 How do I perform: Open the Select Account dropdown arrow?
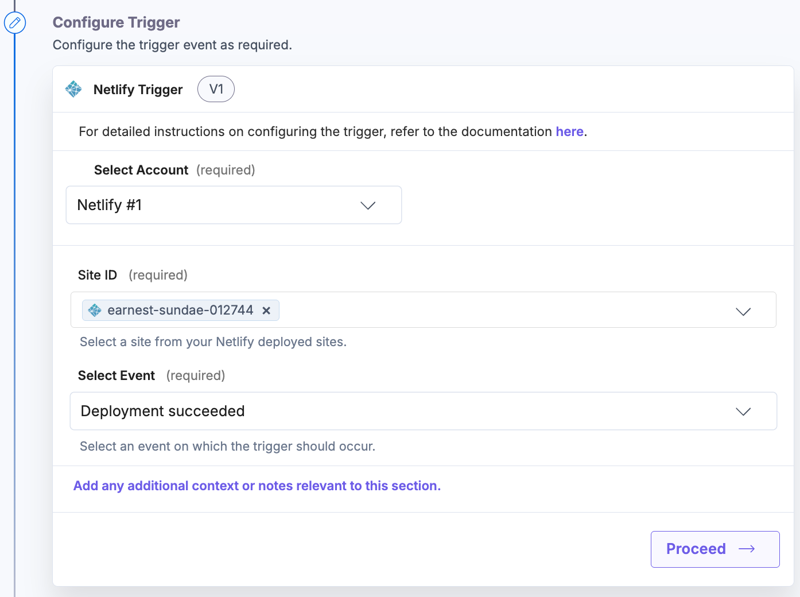[x=368, y=205]
